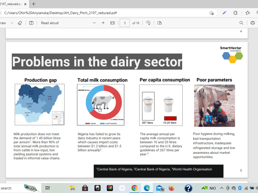
Task: Print the PDF document
Action: click(253, 23)
